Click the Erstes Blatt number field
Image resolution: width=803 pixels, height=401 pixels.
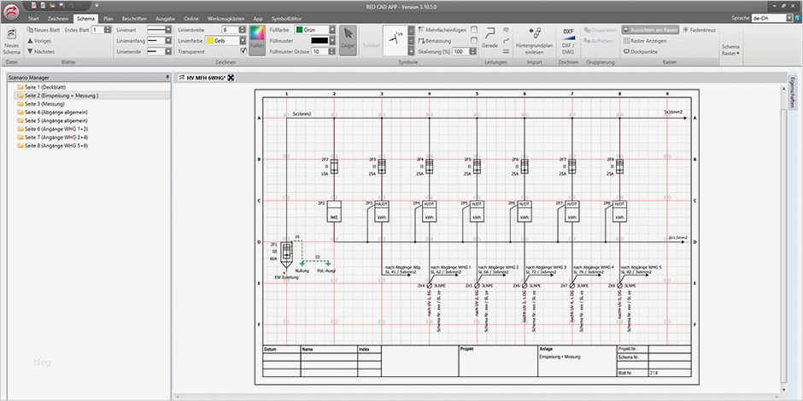[x=97, y=30]
